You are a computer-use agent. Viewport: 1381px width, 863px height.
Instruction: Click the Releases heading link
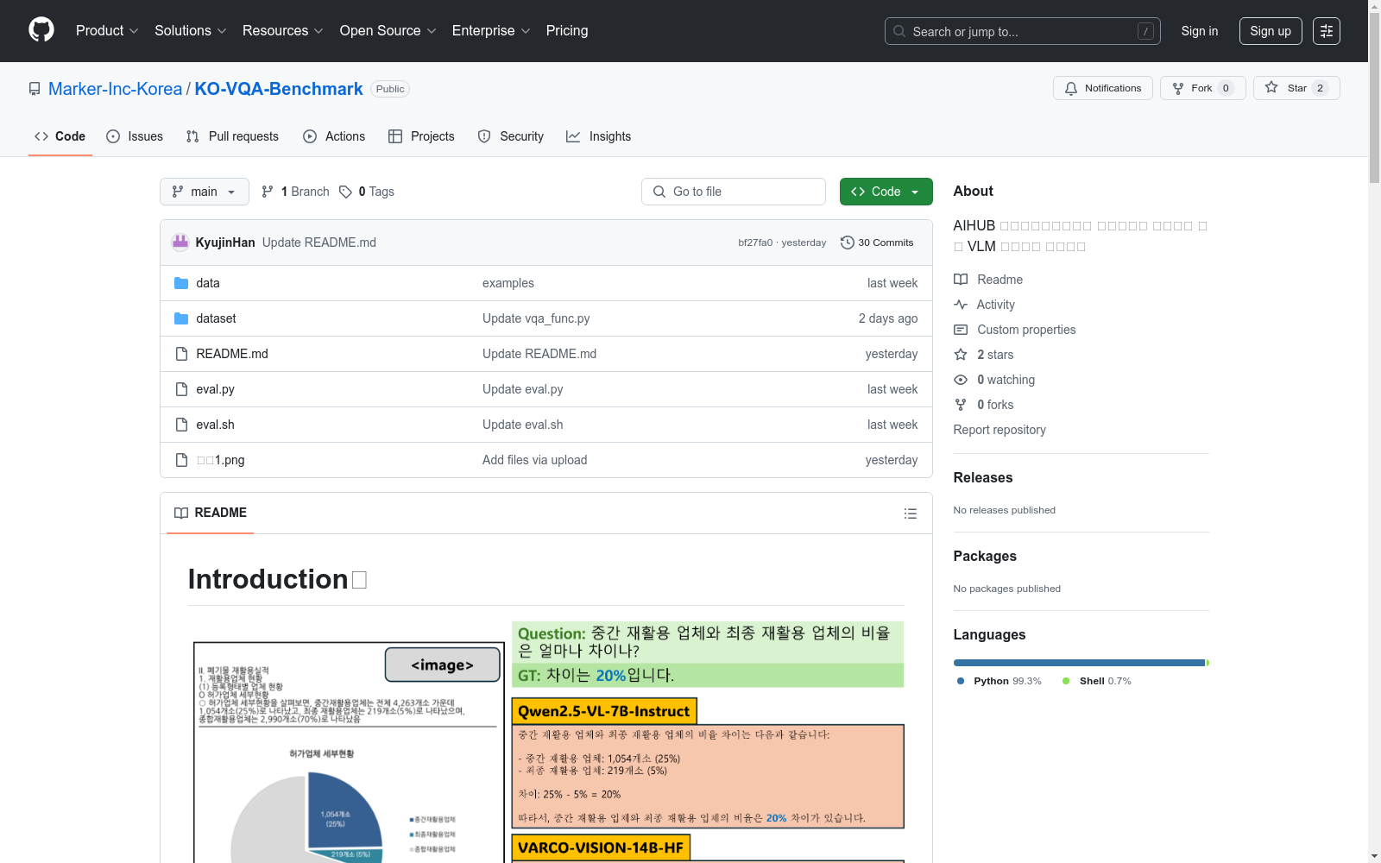coord(983,477)
